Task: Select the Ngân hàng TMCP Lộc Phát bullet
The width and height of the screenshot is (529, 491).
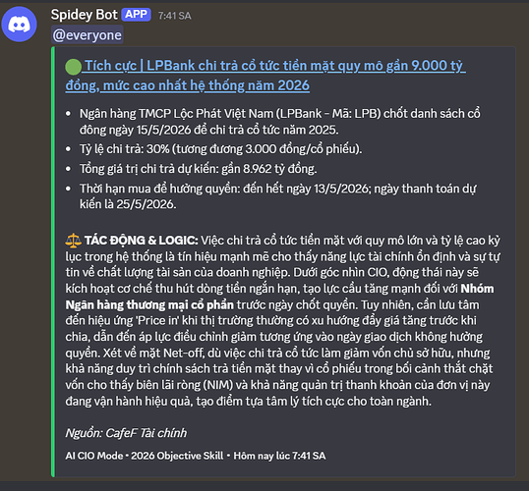Action: point(279,122)
